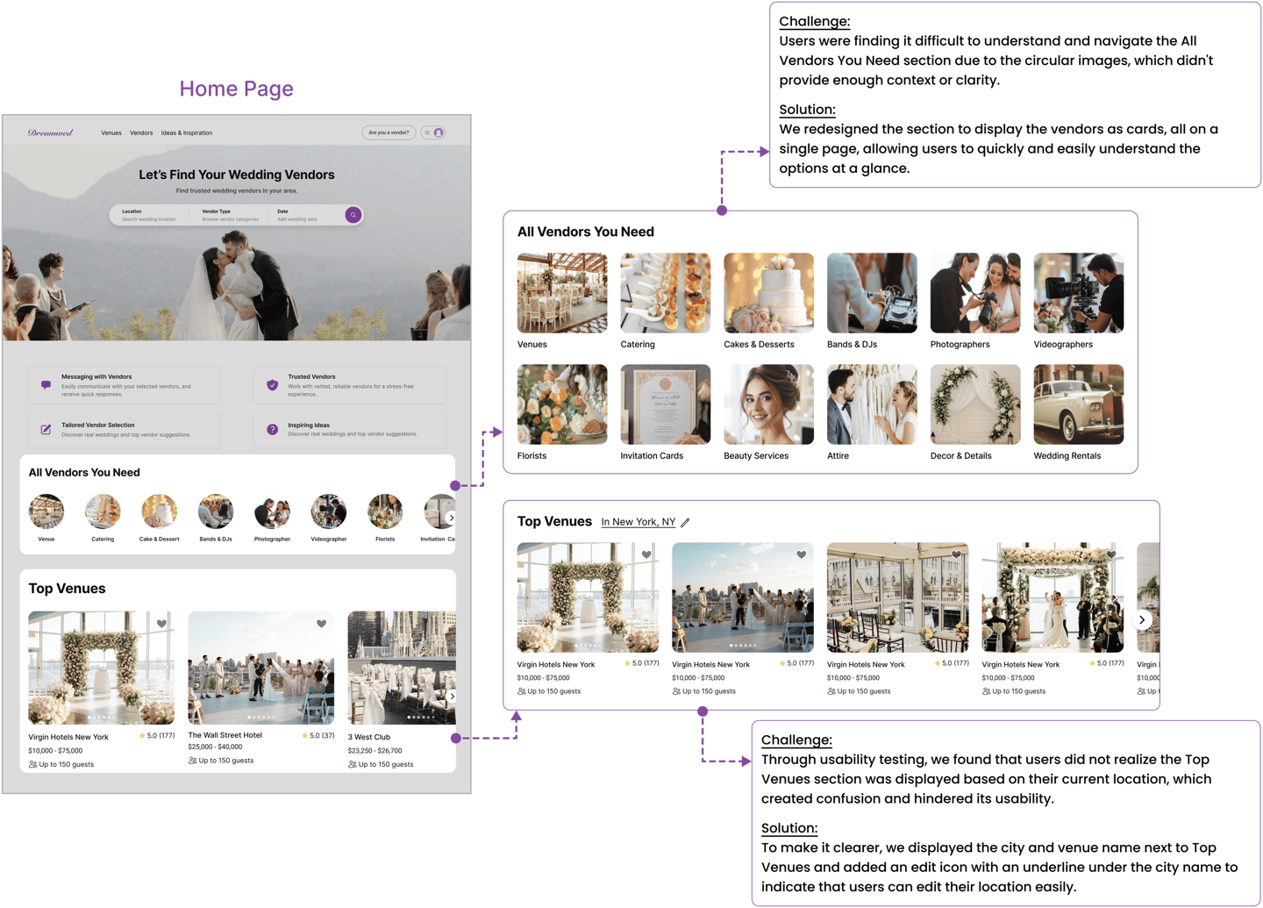Open the Trusted Vendors feature card
The height and width of the screenshot is (908, 1263).
[349, 385]
